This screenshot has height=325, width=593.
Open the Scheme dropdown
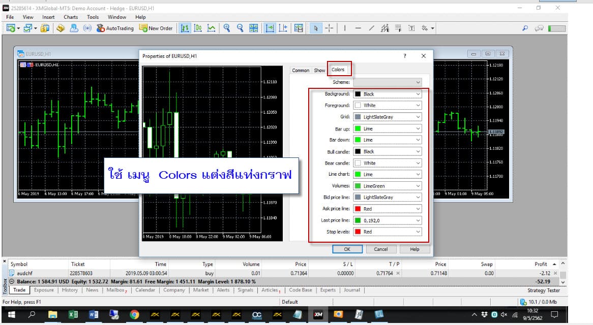pos(388,82)
